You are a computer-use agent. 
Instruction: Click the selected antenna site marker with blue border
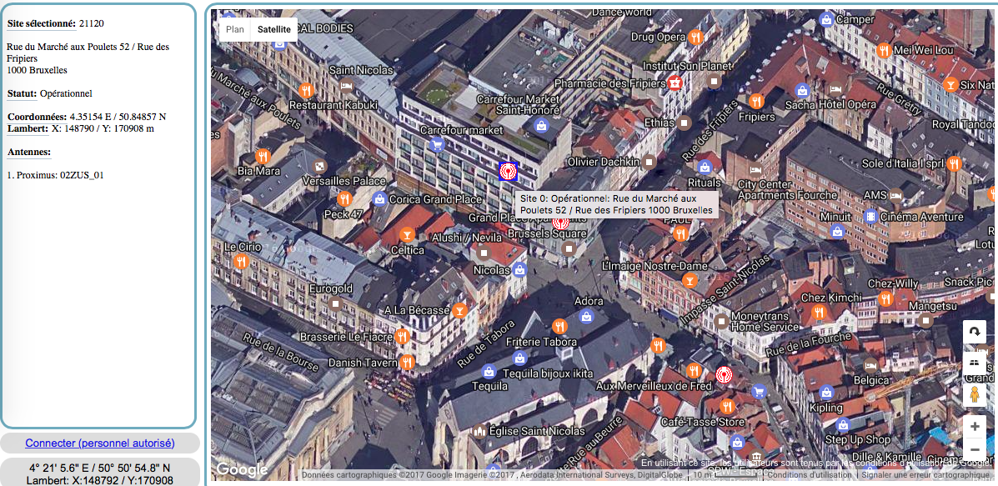pos(508,171)
